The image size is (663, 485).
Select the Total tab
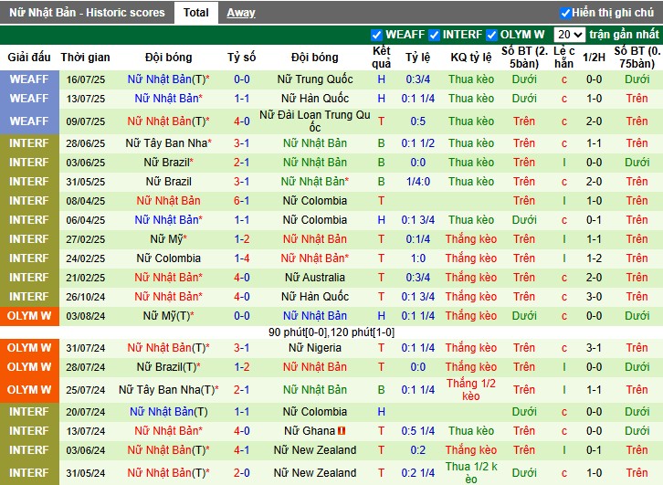coord(195,13)
